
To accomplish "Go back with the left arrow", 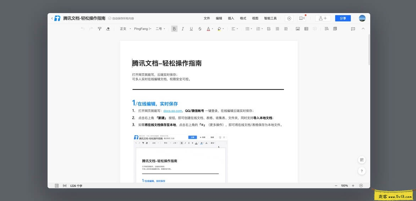I will pos(52,18).
